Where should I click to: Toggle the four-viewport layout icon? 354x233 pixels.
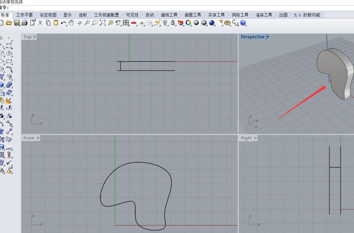click(126, 23)
